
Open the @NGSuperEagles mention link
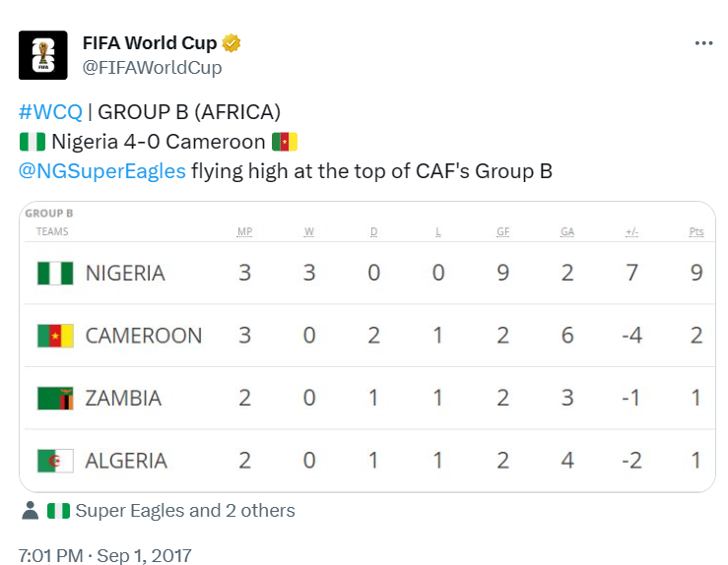102,170
